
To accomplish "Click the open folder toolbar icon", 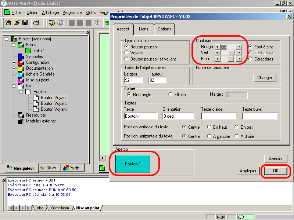I will click(x=17, y=23).
